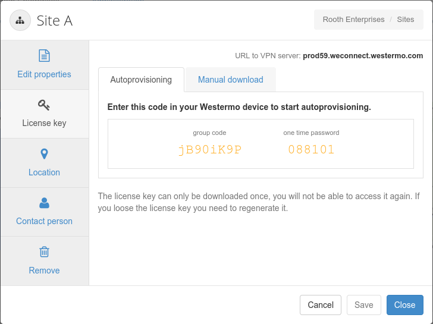Select the Contact person sidebar label
Screen dimensions: 433x324
click(44, 221)
